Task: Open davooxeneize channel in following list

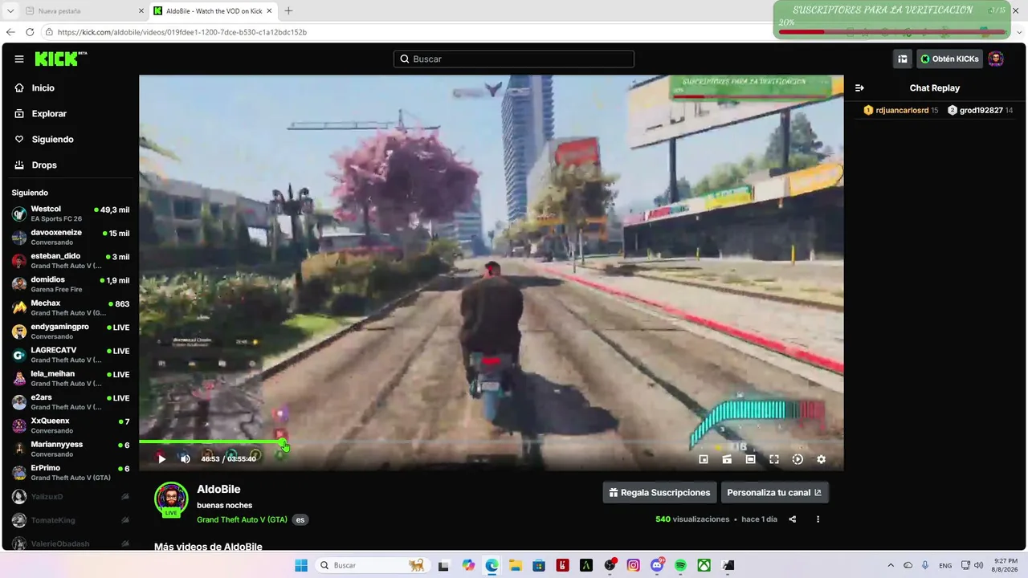Action: click(71, 237)
